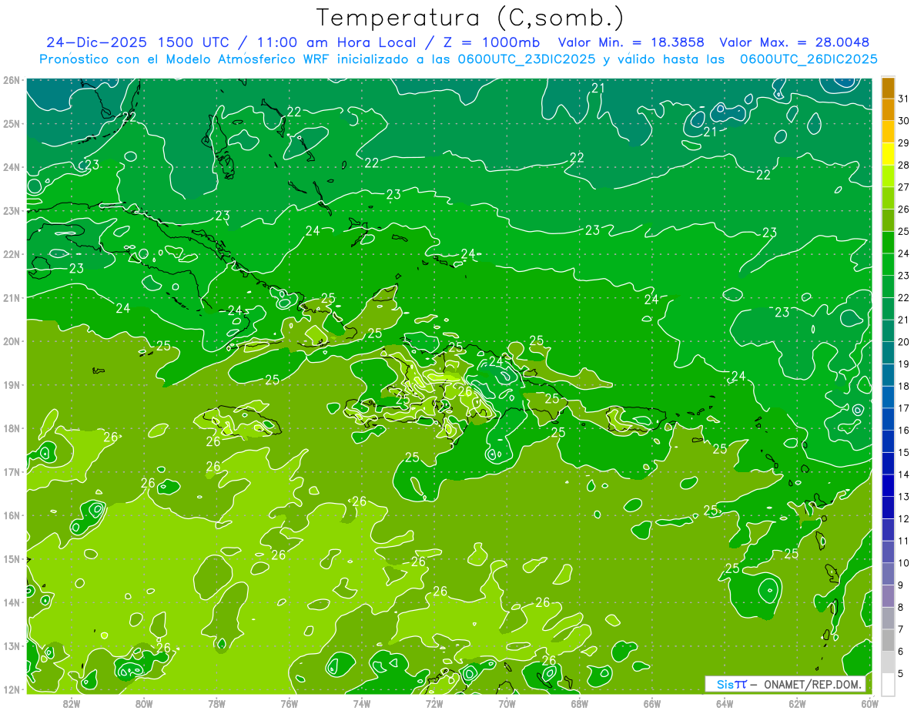Select the "24-Dic-2025 1500 UTC" date text
The image size is (924, 714).
tap(137, 42)
